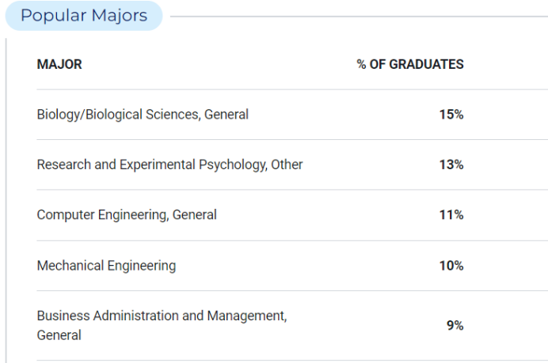
Task: Open the Mechanical Engineering major entry
Action: pyautogui.click(x=106, y=266)
